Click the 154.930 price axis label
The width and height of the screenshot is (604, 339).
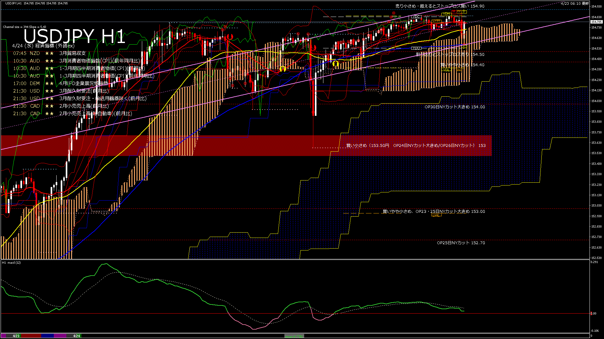(x=597, y=7)
